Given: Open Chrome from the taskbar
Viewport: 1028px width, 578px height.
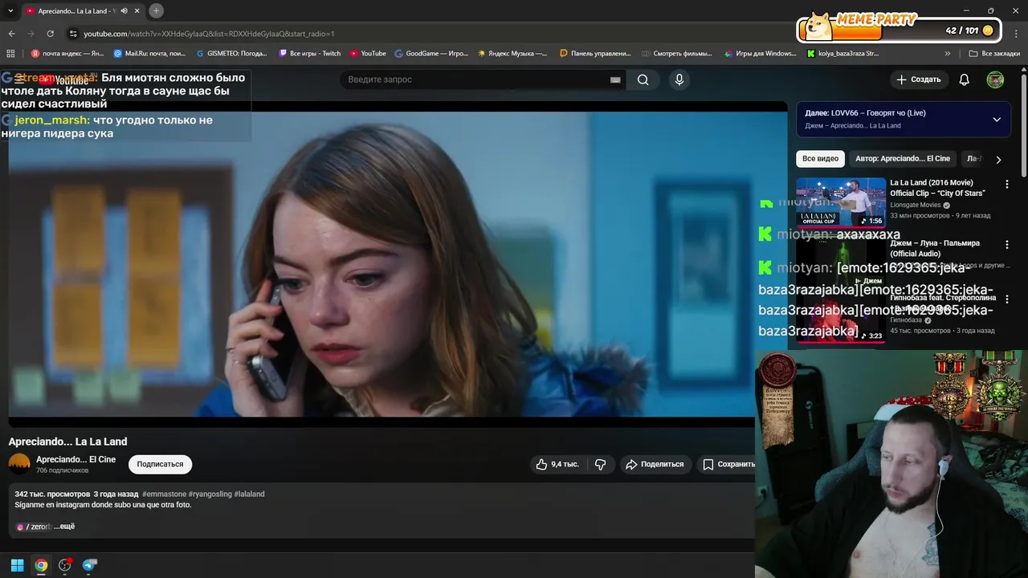Looking at the screenshot, I should click(41, 565).
